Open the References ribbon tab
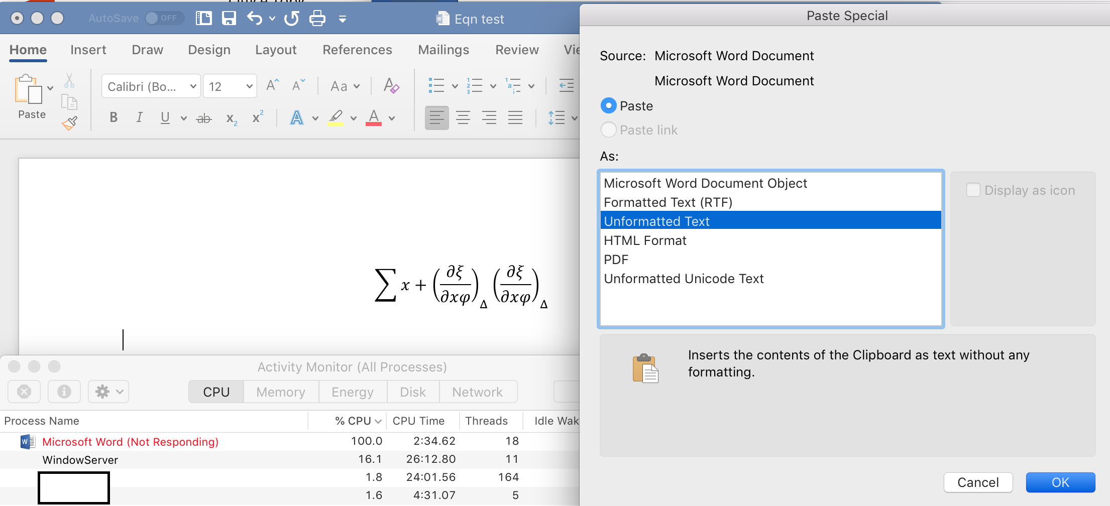The height and width of the screenshot is (506, 1110). click(x=357, y=50)
